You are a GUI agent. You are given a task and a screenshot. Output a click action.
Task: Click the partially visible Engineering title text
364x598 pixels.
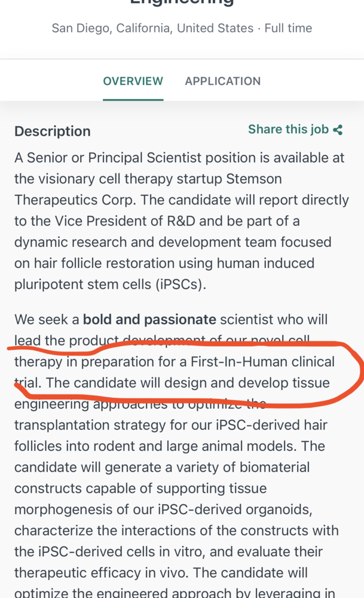click(x=182, y=2)
